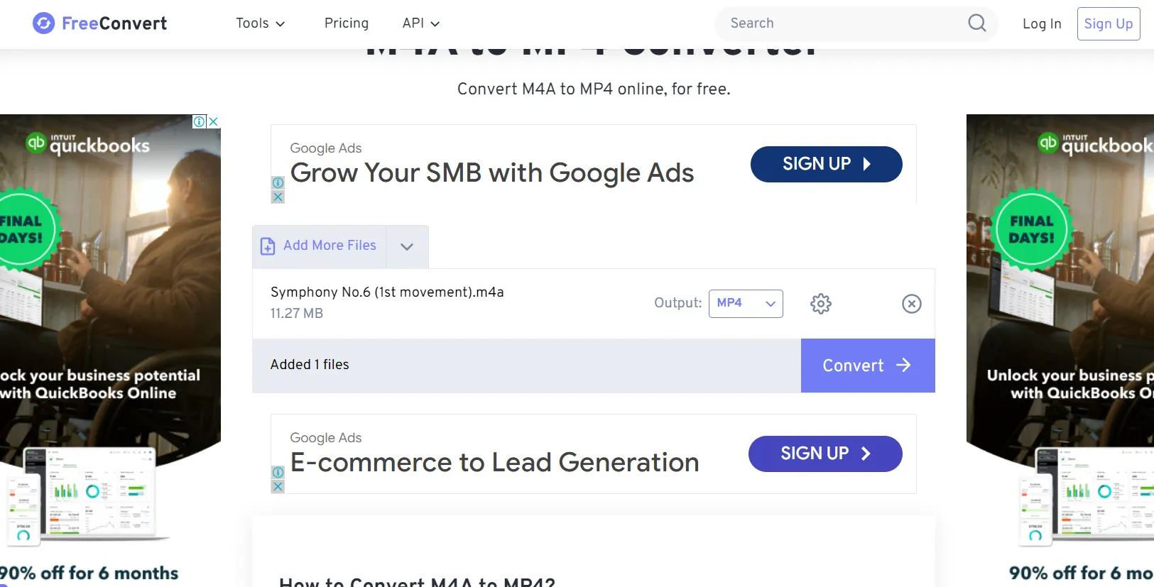Remove Symphony No.6 file with X icon
Image resolution: width=1154 pixels, height=587 pixels.
coord(912,304)
